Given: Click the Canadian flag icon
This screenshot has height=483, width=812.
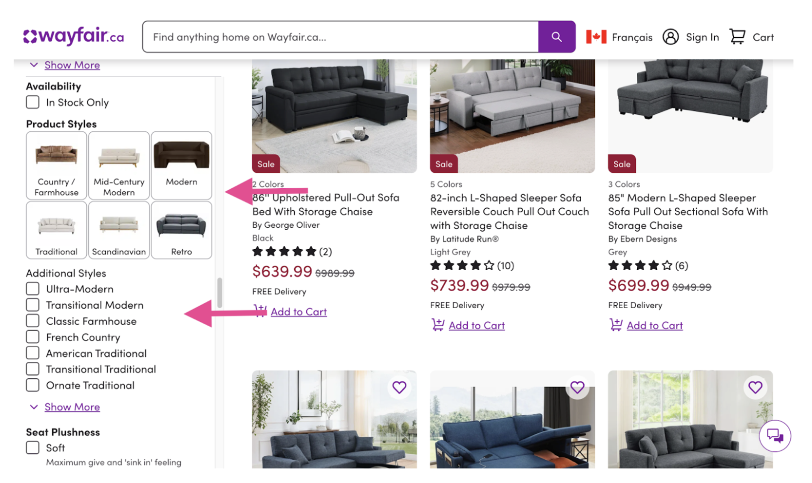Looking at the screenshot, I should click(x=595, y=36).
